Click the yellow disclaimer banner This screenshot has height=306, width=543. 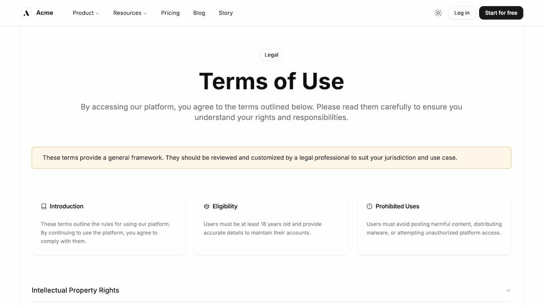[x=271, y=157]
